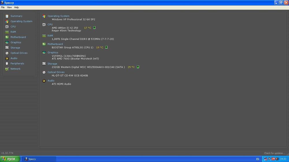Go to Operating System sidebar section

[x=21, y=21]
